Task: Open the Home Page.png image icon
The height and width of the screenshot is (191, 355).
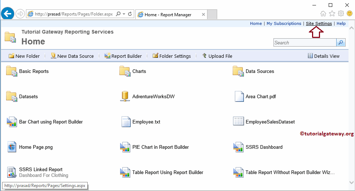Action: point(12,147)
